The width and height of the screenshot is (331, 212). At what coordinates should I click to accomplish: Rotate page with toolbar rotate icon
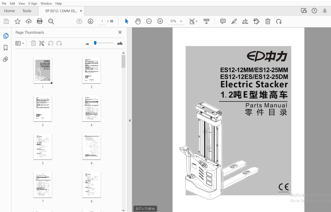tap(279, 21)
